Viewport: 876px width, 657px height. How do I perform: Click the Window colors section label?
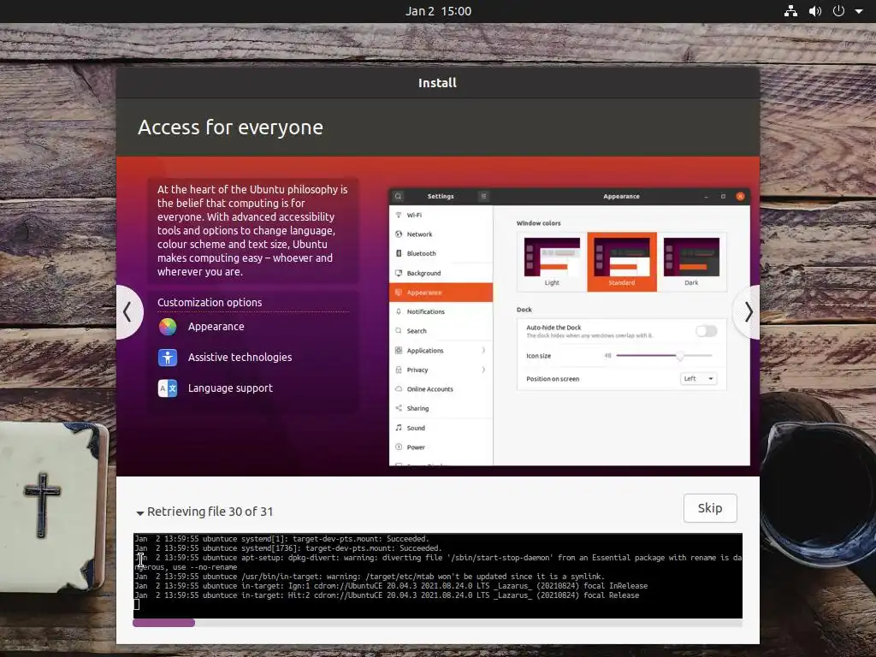[539, 223]
